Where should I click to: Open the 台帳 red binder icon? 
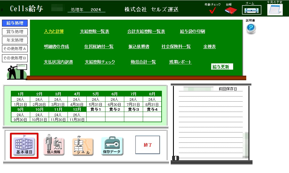(231, 11)
